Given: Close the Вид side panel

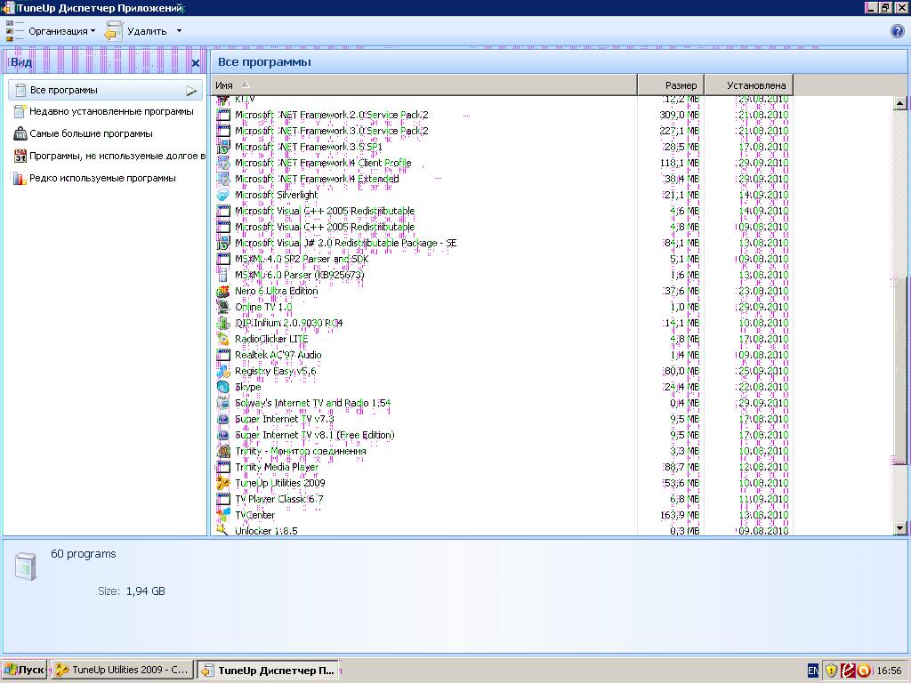Looking at the screenshot, I should point(196,63).
